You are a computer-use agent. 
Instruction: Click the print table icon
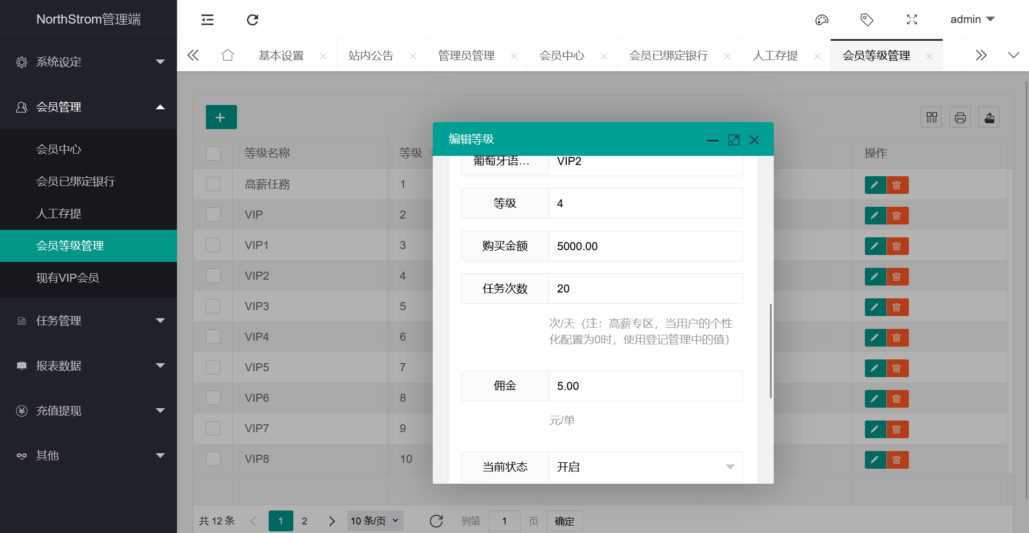pyautogui.click(x=960, y=117)
